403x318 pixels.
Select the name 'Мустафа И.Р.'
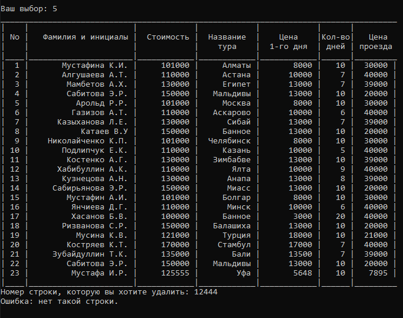(99, 273)
